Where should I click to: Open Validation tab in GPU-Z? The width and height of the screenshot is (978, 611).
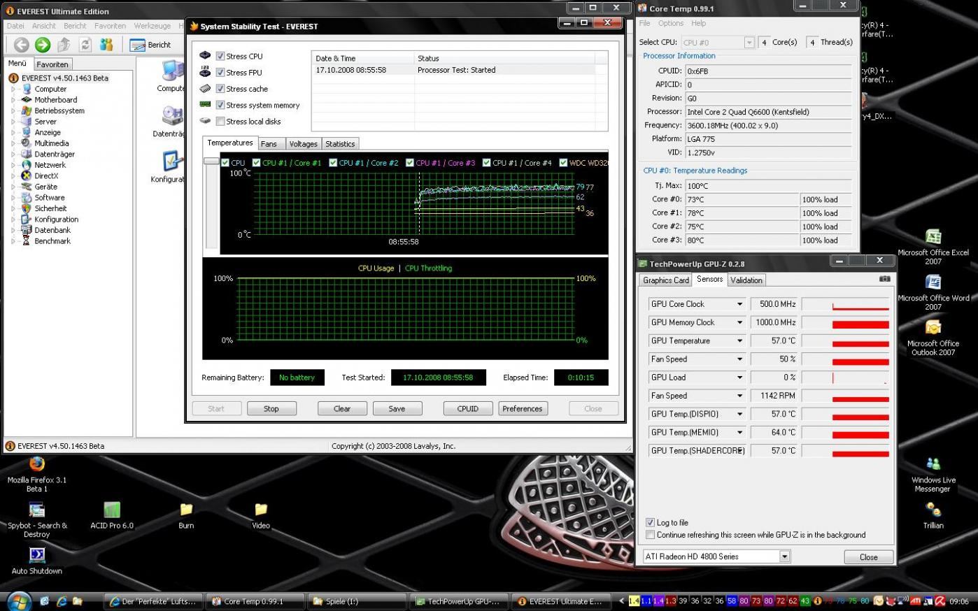tap(746, 280)
